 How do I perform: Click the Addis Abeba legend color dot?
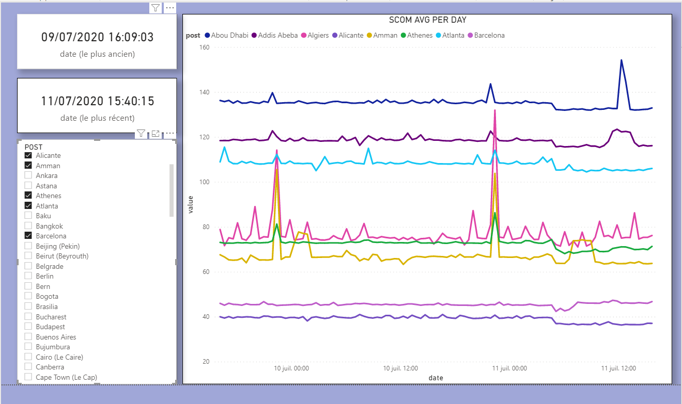[254, 36]
